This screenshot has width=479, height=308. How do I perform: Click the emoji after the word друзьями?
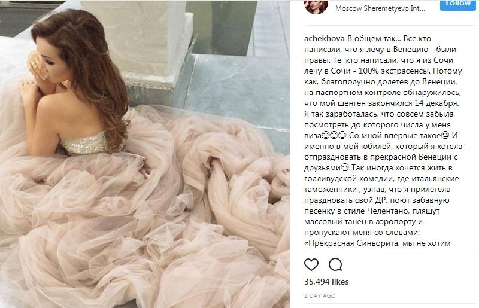click(345, 167)
